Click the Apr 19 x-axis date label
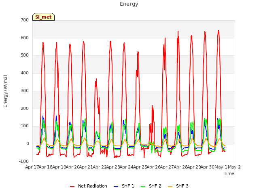This screenshot has height=194, width=259. coord(59,167)
